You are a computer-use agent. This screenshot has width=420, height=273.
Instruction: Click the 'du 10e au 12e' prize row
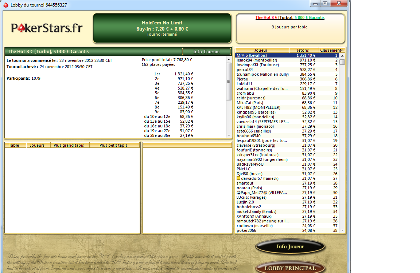[169, 116]
